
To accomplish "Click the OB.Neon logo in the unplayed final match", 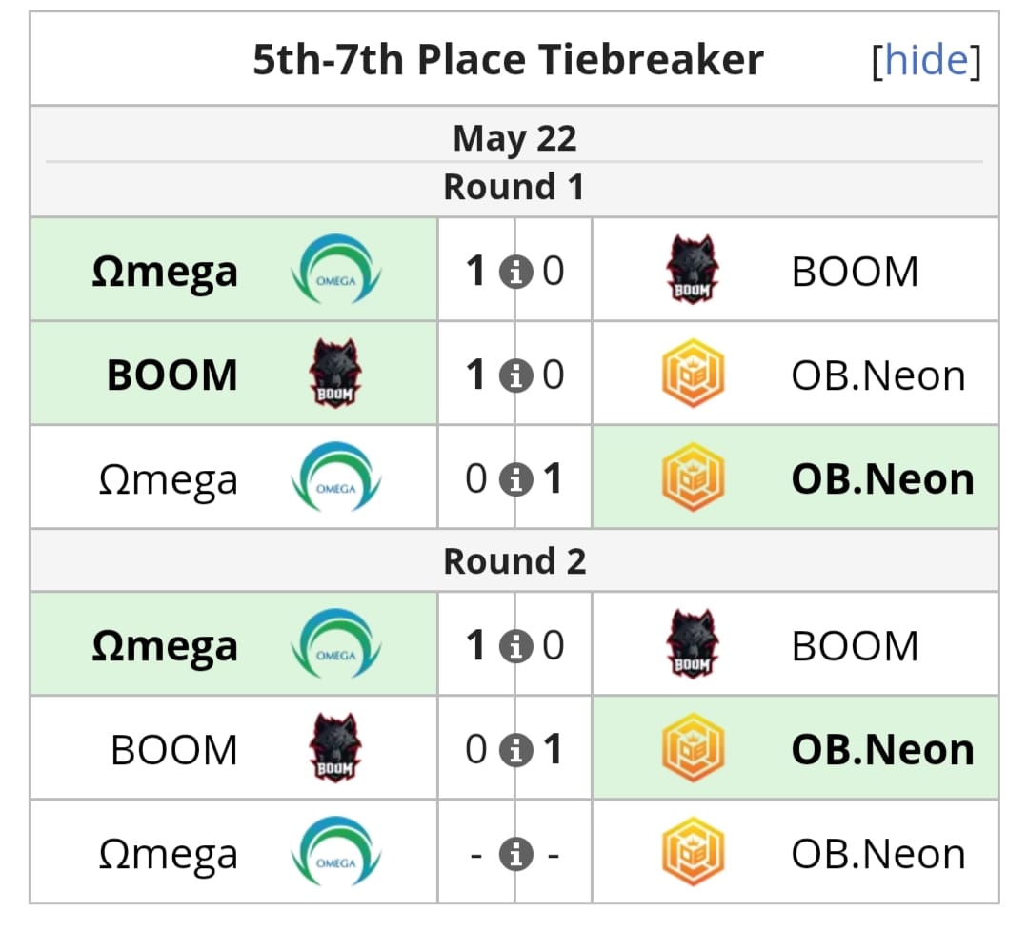I will pos(693,851).
